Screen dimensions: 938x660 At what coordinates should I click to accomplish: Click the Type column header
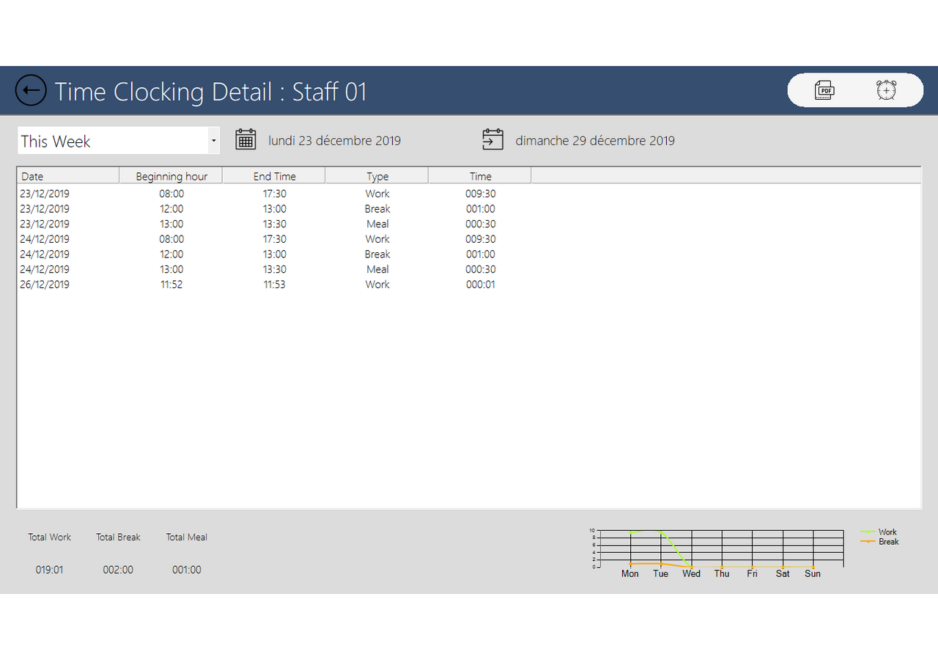377,176
